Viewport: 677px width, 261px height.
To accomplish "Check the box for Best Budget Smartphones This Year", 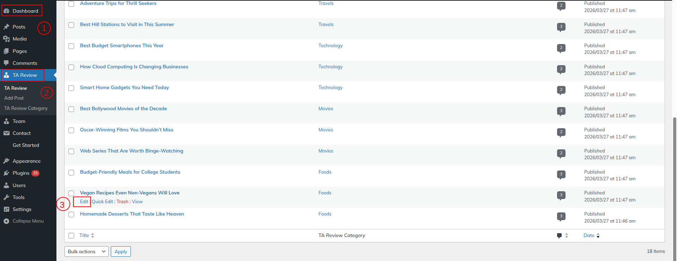I will [x=71, y=46].
